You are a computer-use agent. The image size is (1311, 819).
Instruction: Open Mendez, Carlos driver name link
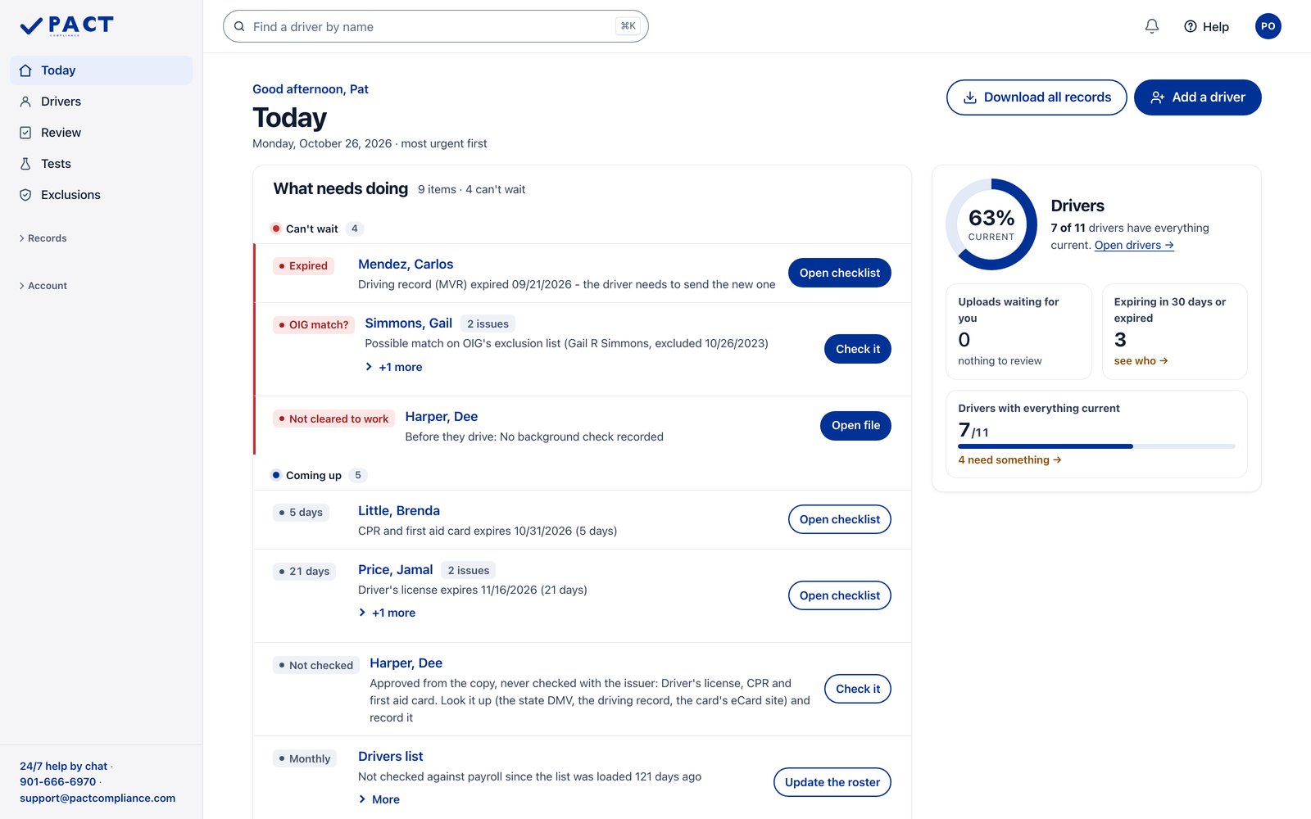tap(406, 264)
